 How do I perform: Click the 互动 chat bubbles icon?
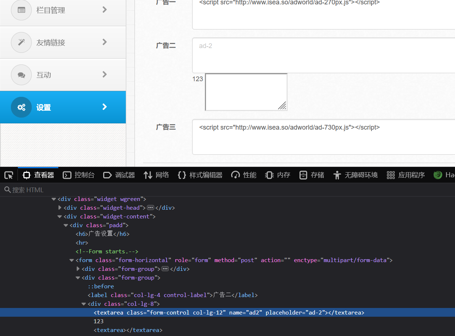click(x=22, y=75)
